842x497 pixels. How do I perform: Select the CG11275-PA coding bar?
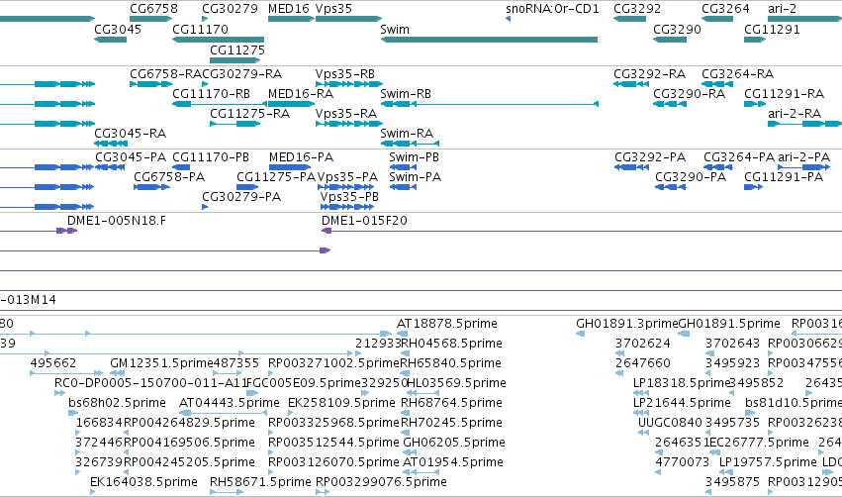click(247, 187)
